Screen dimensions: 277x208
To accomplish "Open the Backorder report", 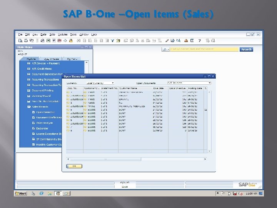I will point(42,128).
